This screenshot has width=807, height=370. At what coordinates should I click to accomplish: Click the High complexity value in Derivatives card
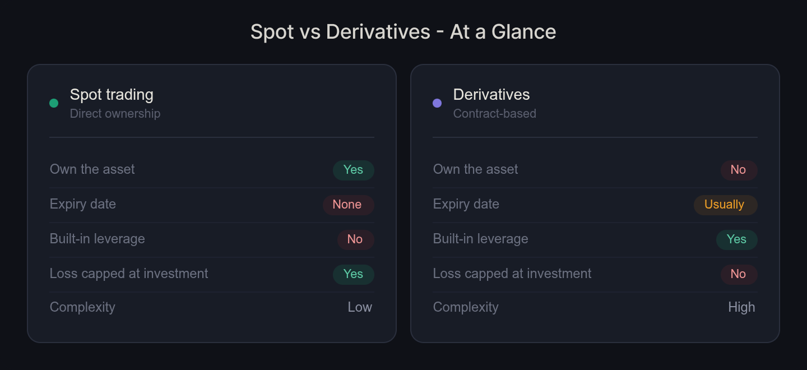coord(741,307)
